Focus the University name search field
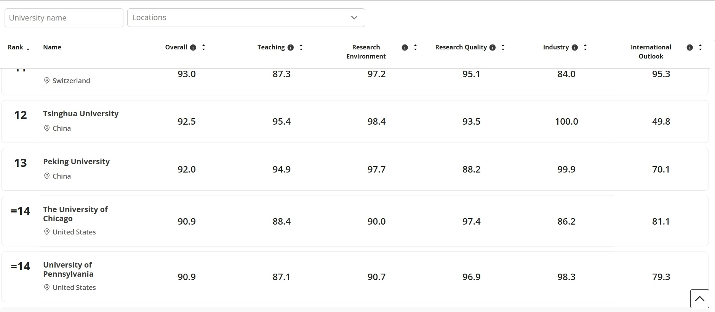This screenshot has height=312, width=715. click(x=64, y=18)
